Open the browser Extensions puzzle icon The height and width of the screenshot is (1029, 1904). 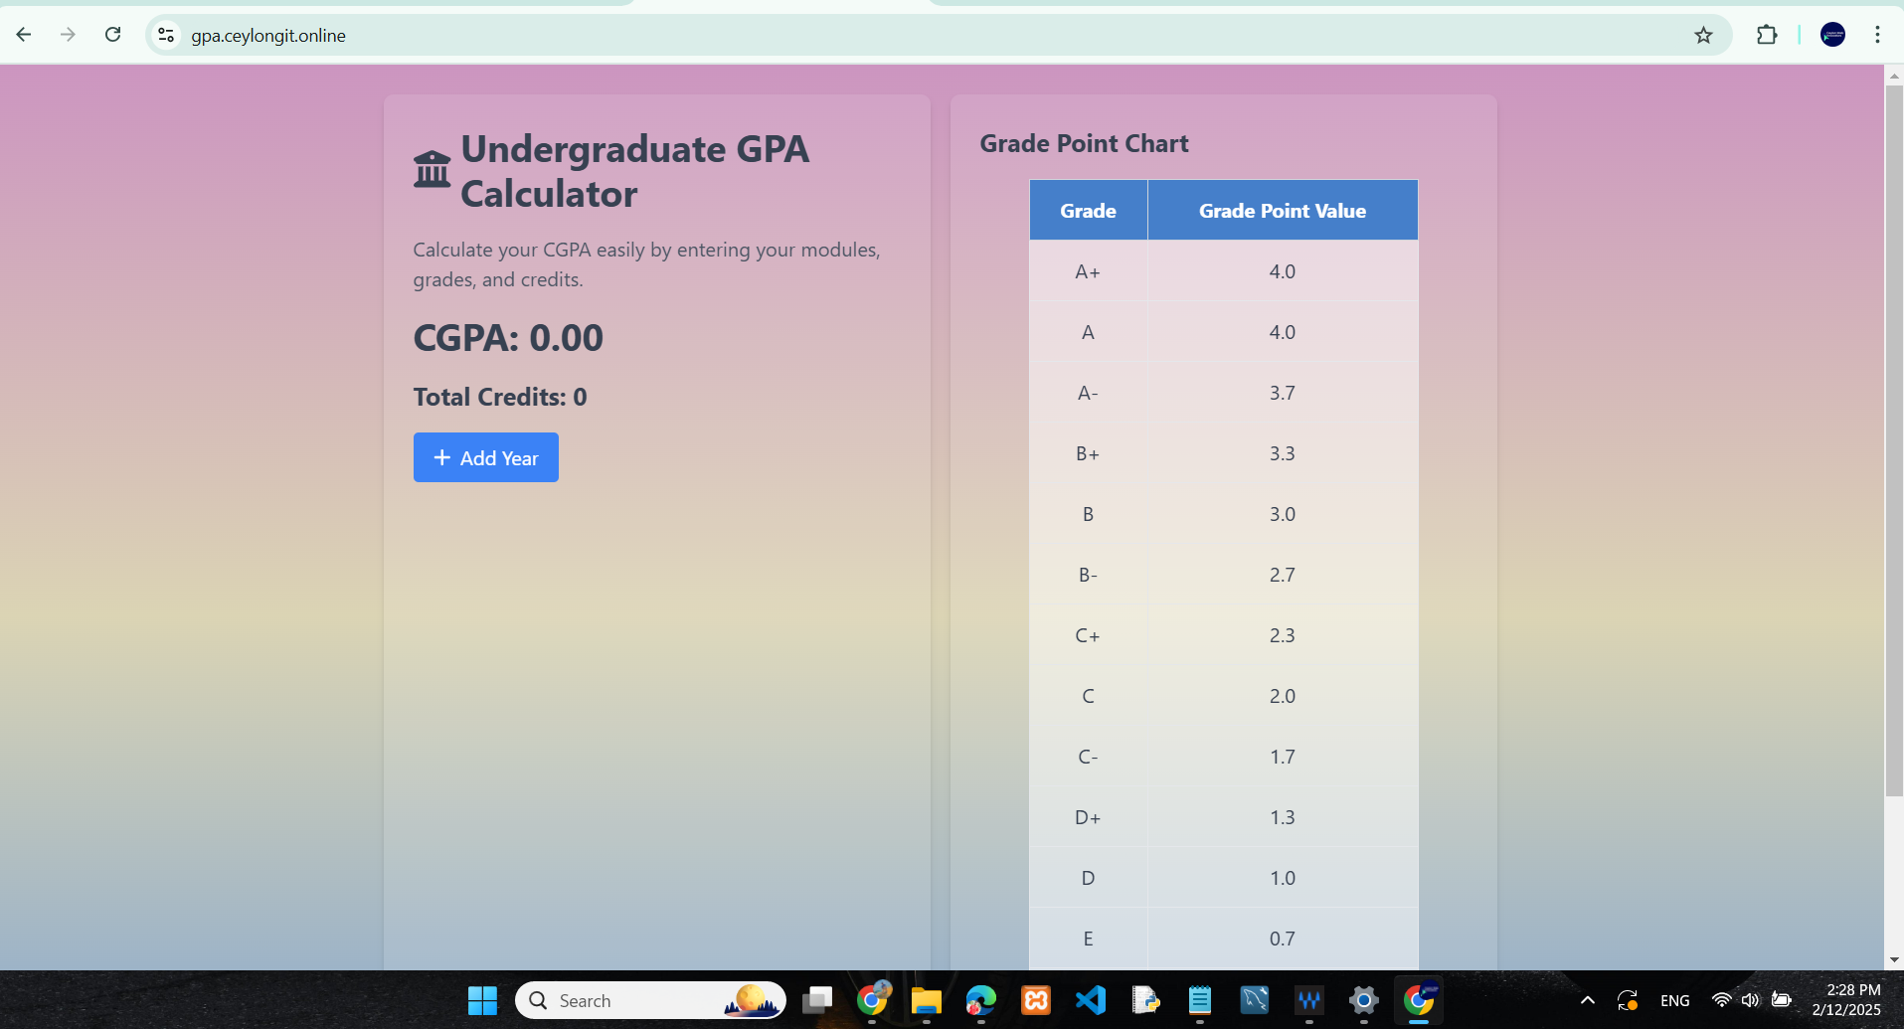click(x=1766, y=36)
